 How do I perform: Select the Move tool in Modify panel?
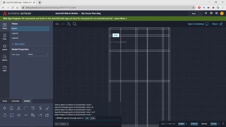tap(5, 108)
